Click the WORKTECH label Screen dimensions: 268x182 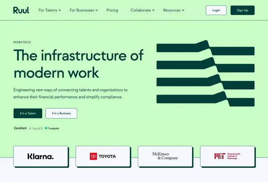22,42
